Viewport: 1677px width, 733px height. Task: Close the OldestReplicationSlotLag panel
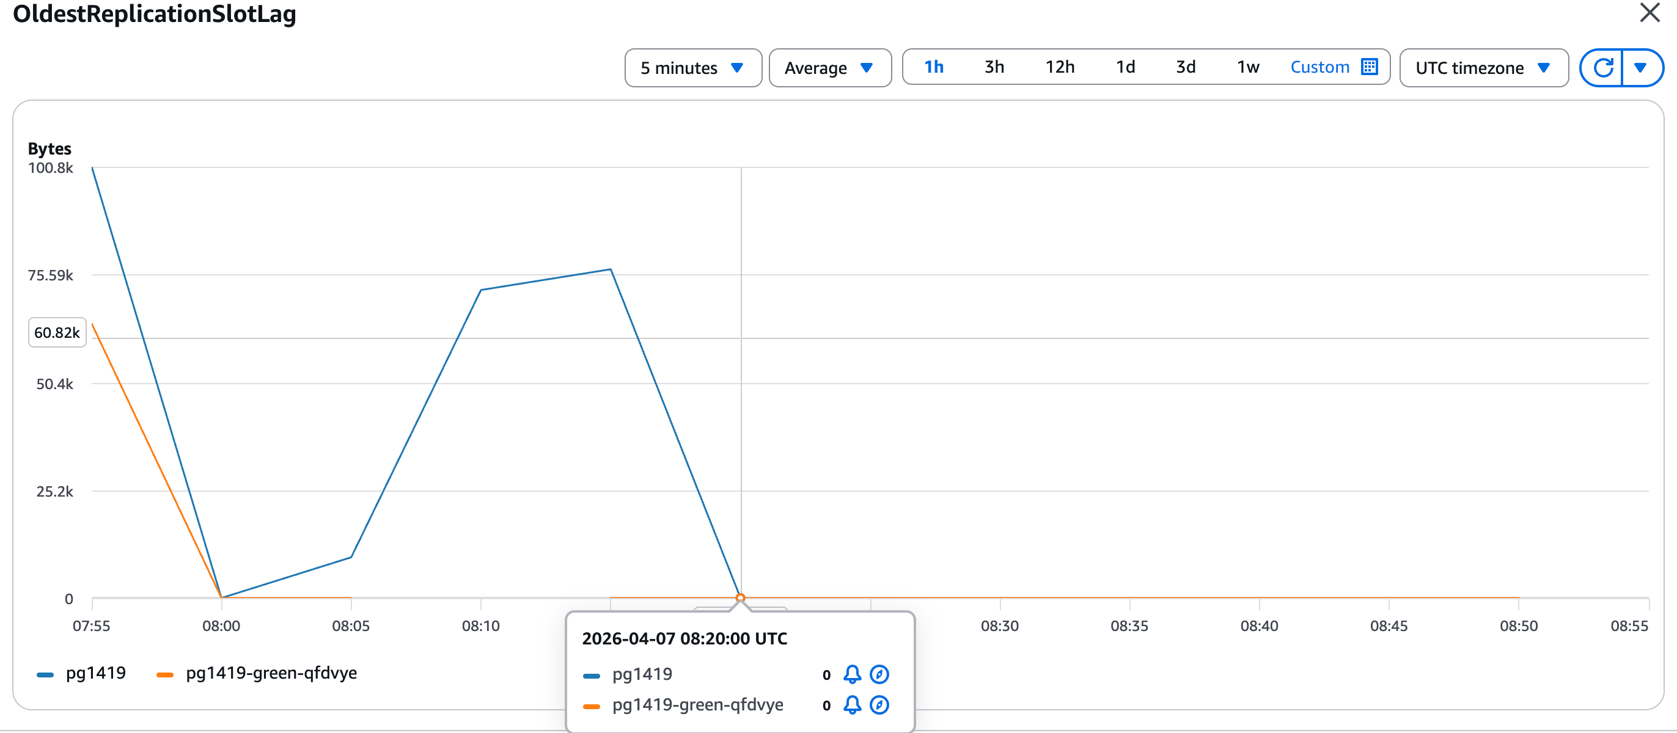point(1649,13)
